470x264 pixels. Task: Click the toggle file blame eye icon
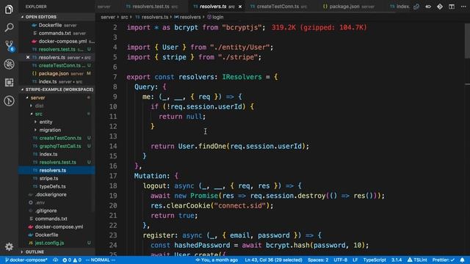pyautogui.click(x=428, y=7)
